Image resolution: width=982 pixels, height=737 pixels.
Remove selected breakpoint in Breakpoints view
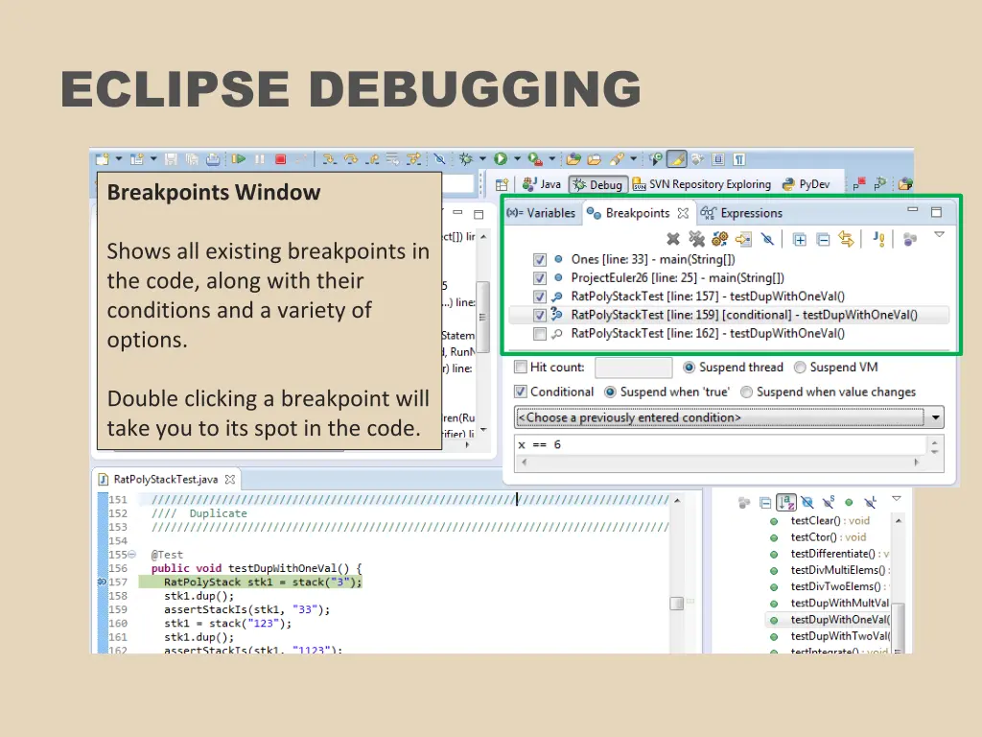click(673, 239)
